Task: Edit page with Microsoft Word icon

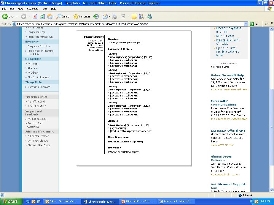Action: (x=123, y=16)
